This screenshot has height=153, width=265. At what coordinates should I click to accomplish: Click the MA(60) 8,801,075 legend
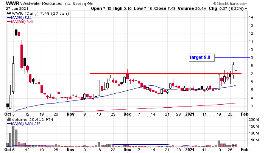(24, 124)
